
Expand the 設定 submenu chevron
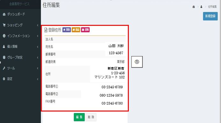tap(38, 79)
